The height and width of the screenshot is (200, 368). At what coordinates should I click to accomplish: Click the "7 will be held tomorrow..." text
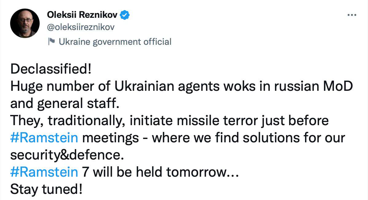[x=160, y=172]
